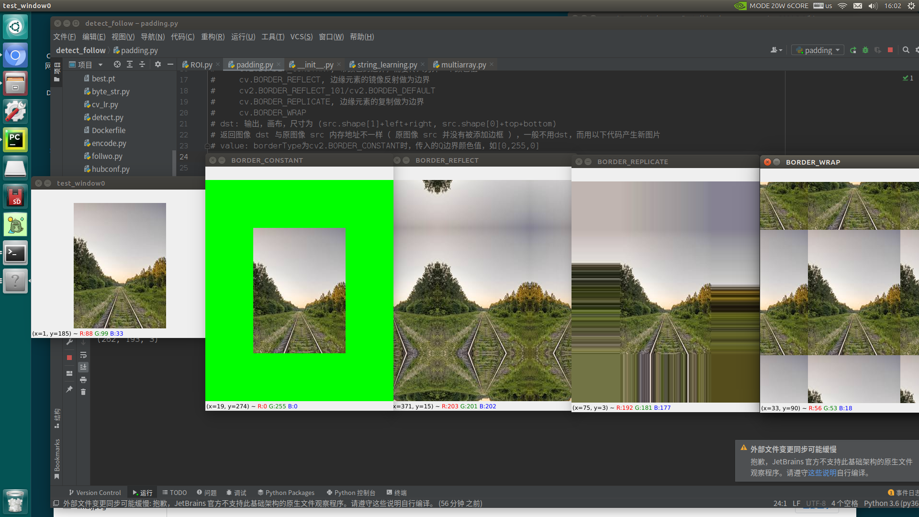
Task: Expand the 项目 view dropdown arrow
Action: pyautogui.click(x=101, y=65)
